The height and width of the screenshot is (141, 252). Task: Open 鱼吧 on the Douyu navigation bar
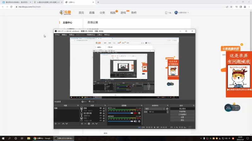134,13
